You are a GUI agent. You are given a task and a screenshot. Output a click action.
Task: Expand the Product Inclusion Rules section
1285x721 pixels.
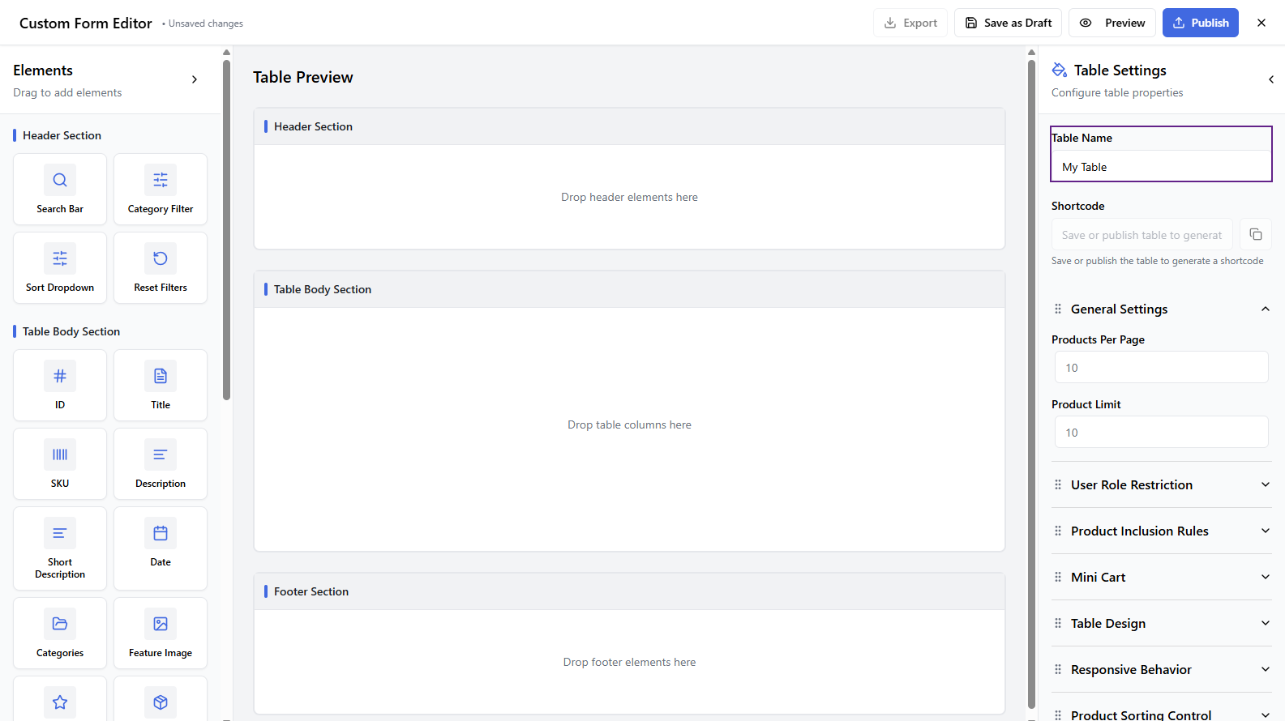[1161, 531]
